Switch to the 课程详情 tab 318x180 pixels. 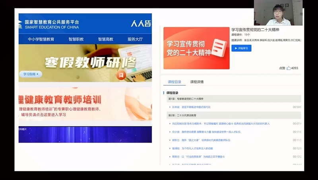point(197,82)
